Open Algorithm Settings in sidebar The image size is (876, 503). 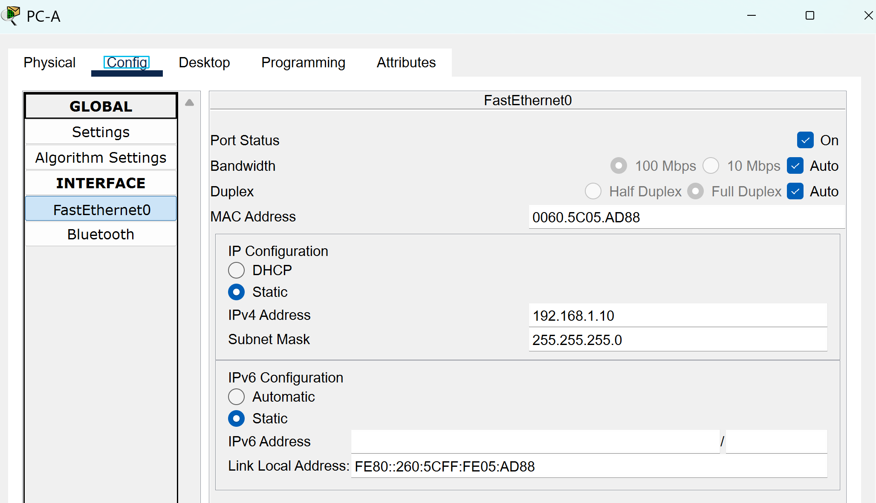(x=101, y=158)
